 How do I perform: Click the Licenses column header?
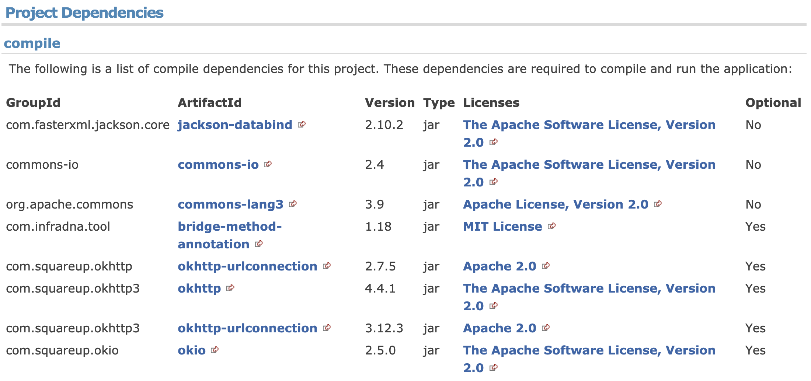[491, 103]
